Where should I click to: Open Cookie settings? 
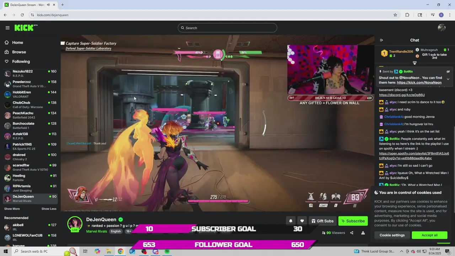click(392, 235)
